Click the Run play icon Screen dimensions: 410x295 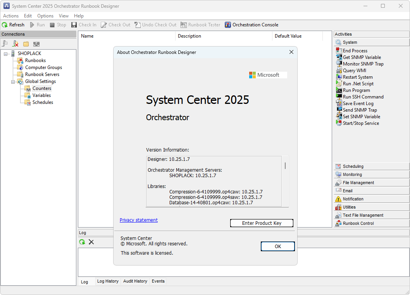(x=32, y=25)
